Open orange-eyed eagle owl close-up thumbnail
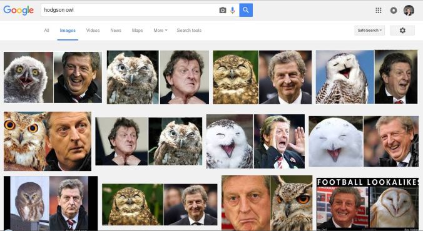The width and height of the screenshot is (423, 231). click(x=48, y=141)
